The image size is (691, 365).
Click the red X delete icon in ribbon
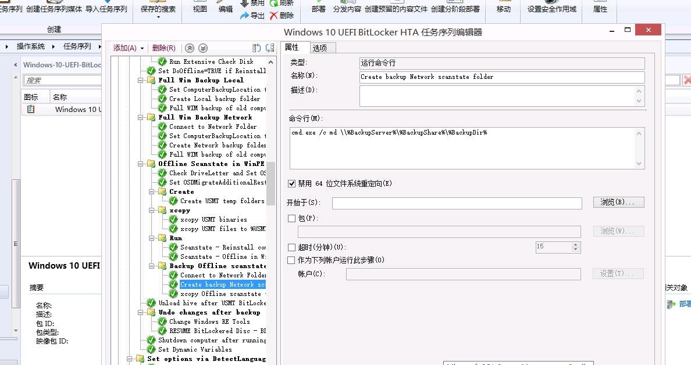coord(274,16)
